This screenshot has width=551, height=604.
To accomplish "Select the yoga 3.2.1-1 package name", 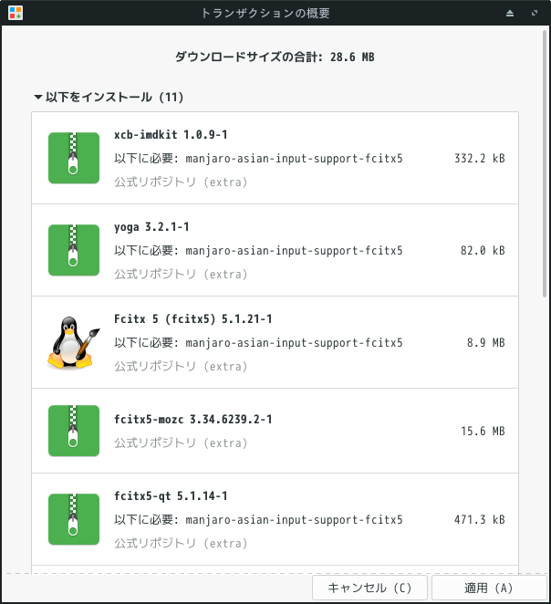I will click(151, 227).
